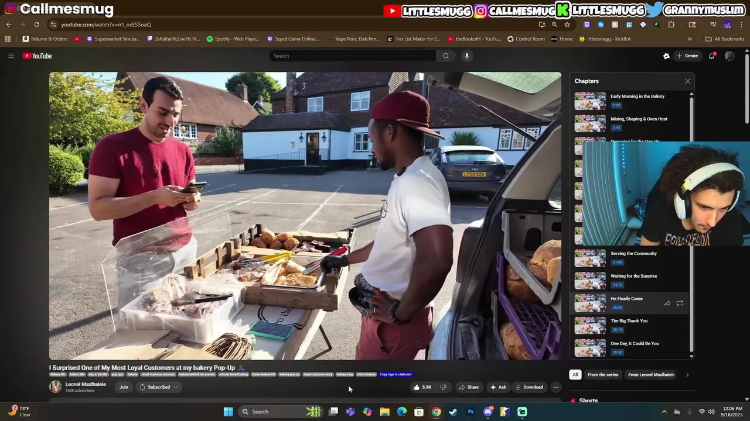The width and height of the screenshot is (750, 421).
Task: Open Leonel Maxlhaieie channel name link
Action: [86, 384]
